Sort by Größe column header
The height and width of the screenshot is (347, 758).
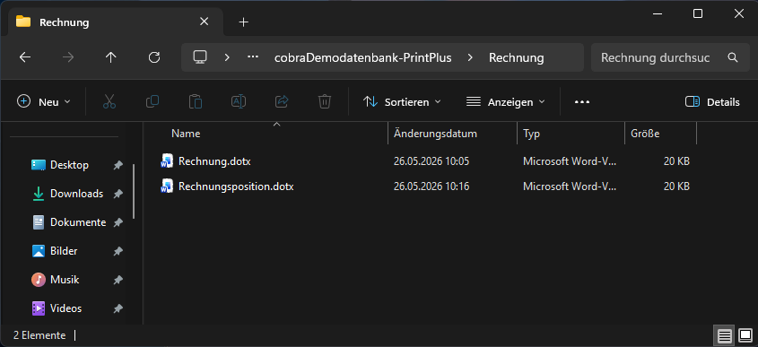[x=645, y=134]
